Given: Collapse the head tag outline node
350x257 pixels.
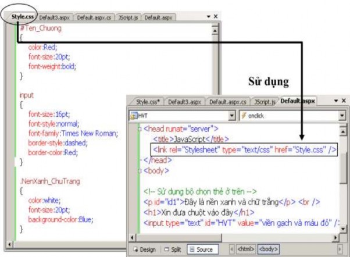Looking at the screenshot, I should click(x=140, y=129).
